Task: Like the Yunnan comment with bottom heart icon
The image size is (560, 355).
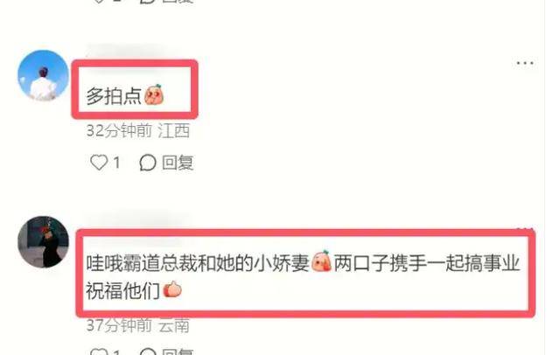Action: [x=99, y=352]
